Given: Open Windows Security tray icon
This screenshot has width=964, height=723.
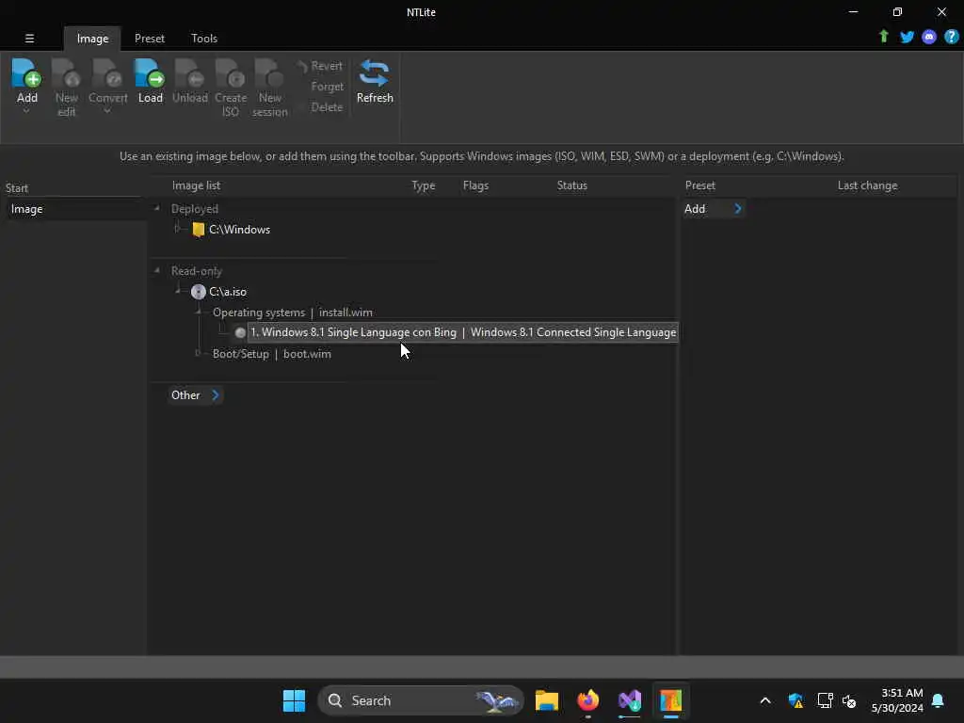Looking at the screenshot, I should coord(795,700).
